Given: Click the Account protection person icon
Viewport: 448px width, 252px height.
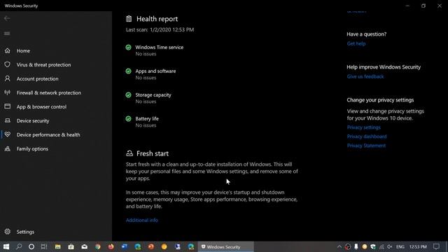Looking at the screenshot, I should coord(8,78).
